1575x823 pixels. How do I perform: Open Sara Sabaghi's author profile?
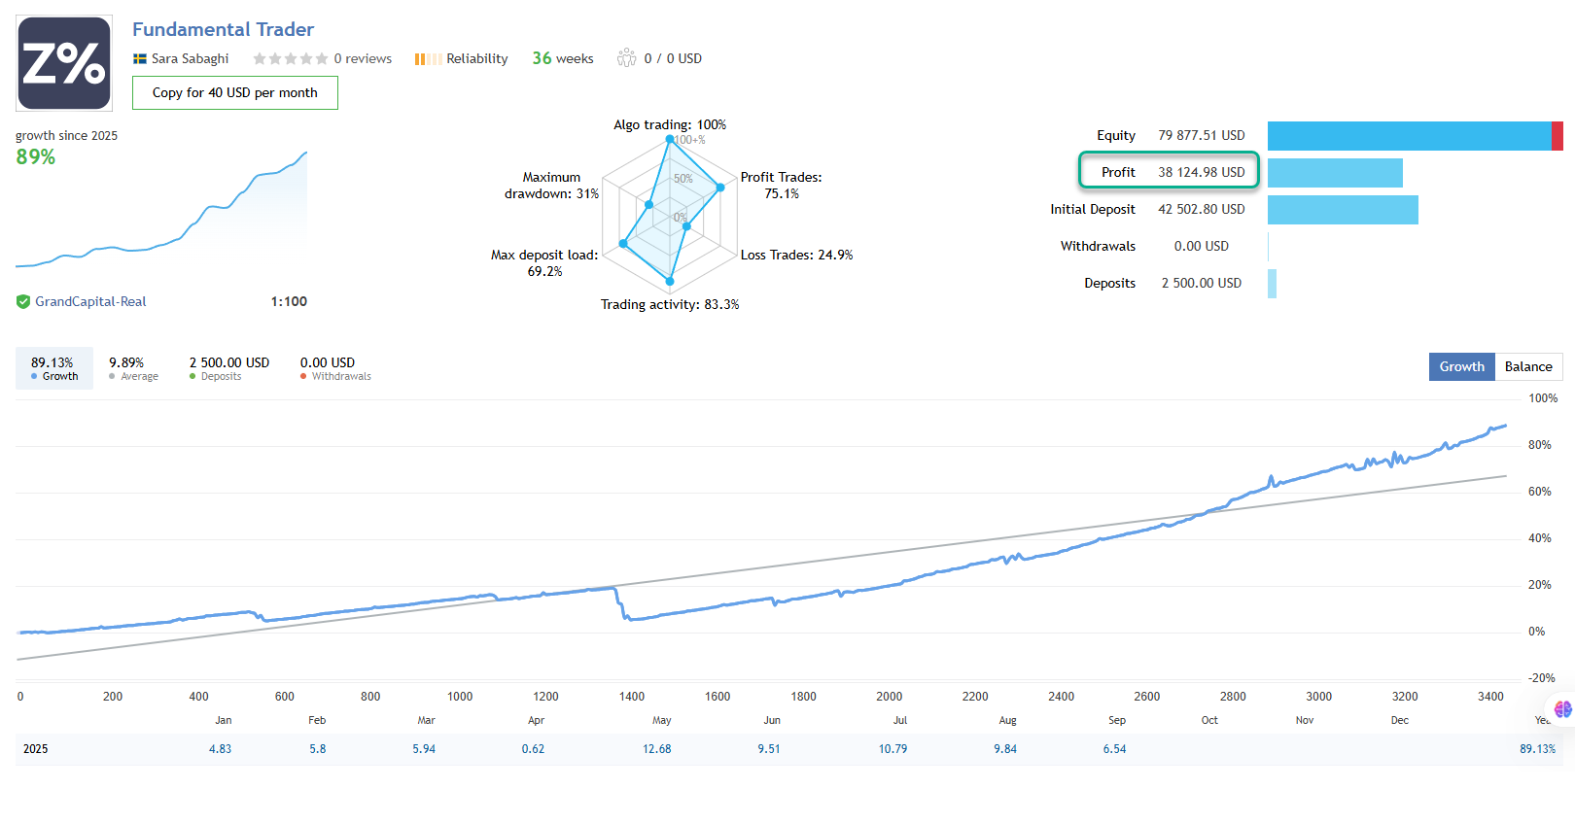190,59
